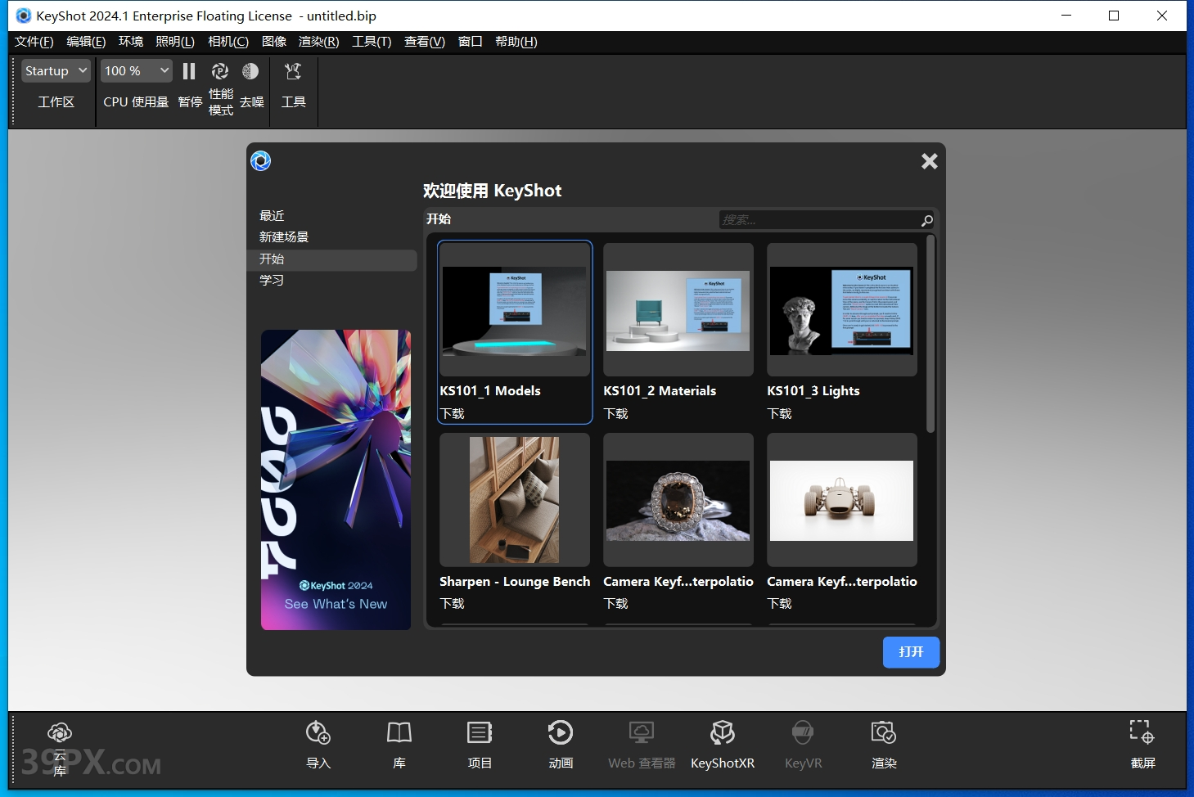Launch the KeyShotXR wizard
The height and width of the screenshot is (797, 1194).
click(722, 743)
